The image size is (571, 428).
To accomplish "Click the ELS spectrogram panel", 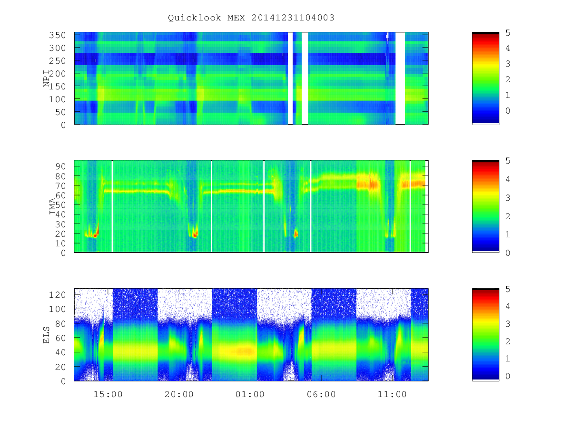I will point(251,334).
